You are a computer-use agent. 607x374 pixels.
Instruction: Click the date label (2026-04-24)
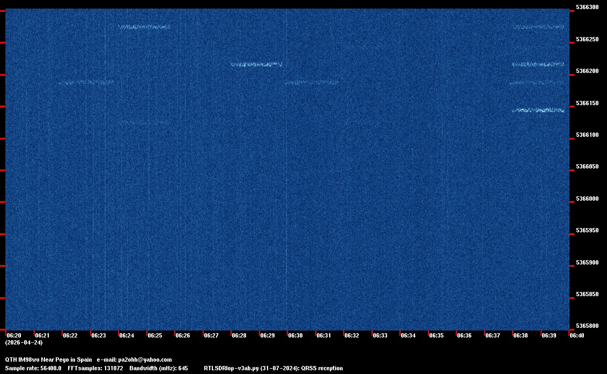[x=24, y=342]
